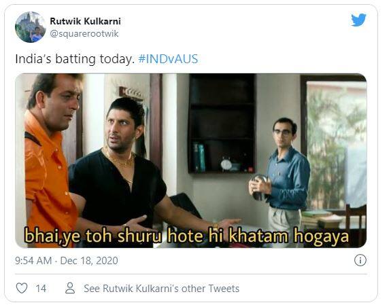
Task: Click the meme subtitle caption text
Action: (x=186, y=236)
